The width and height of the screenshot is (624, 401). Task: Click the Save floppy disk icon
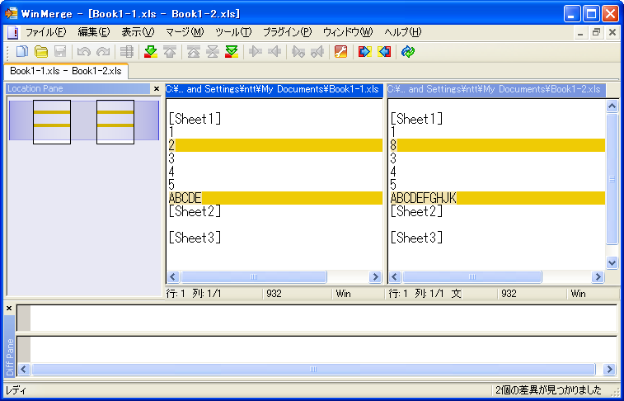(60, 51)
